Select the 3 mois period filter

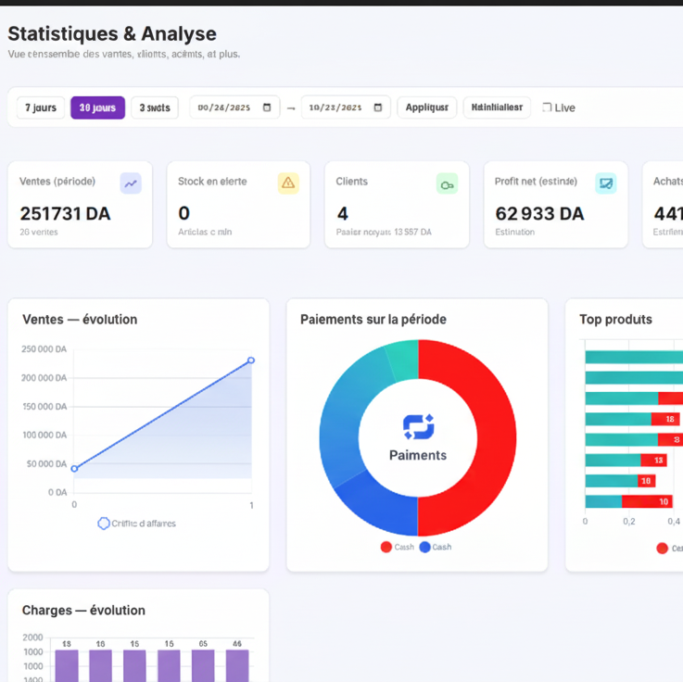[155, 107]
